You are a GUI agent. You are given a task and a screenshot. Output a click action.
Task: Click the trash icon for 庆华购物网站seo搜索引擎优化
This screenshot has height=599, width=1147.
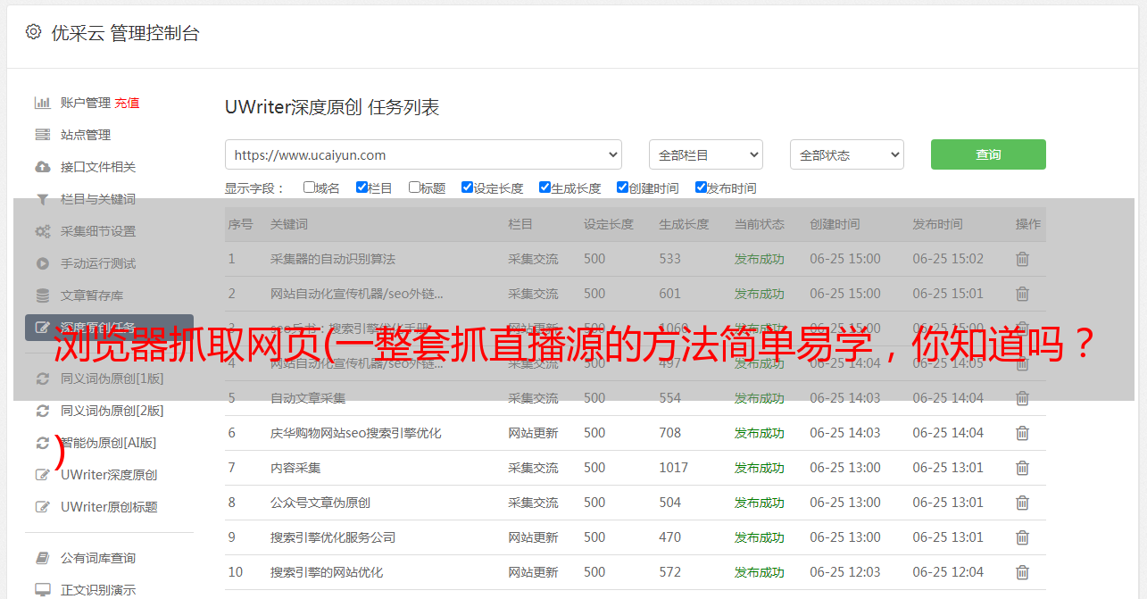(x=1022, y=433)
